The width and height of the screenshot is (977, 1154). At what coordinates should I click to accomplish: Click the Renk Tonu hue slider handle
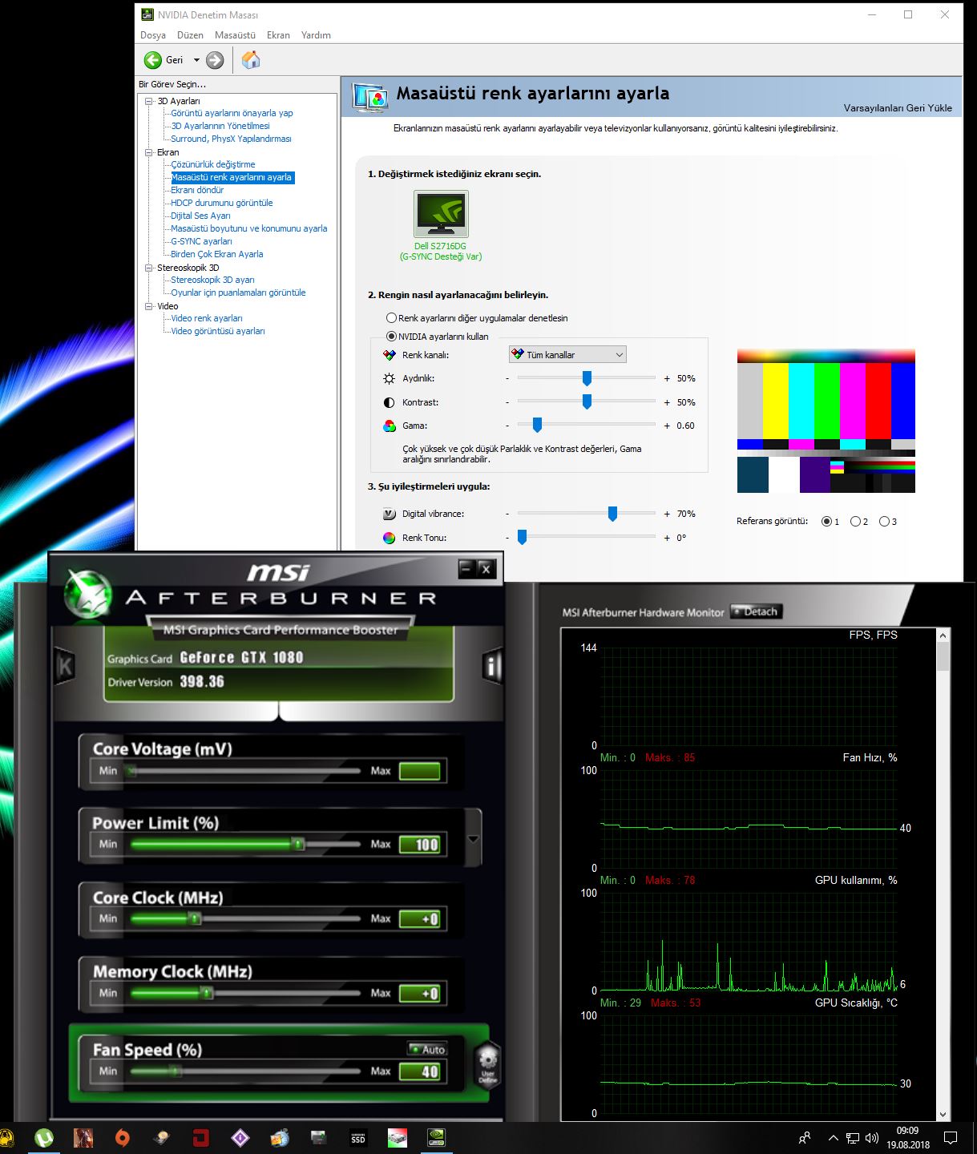[x=522, y=538]
